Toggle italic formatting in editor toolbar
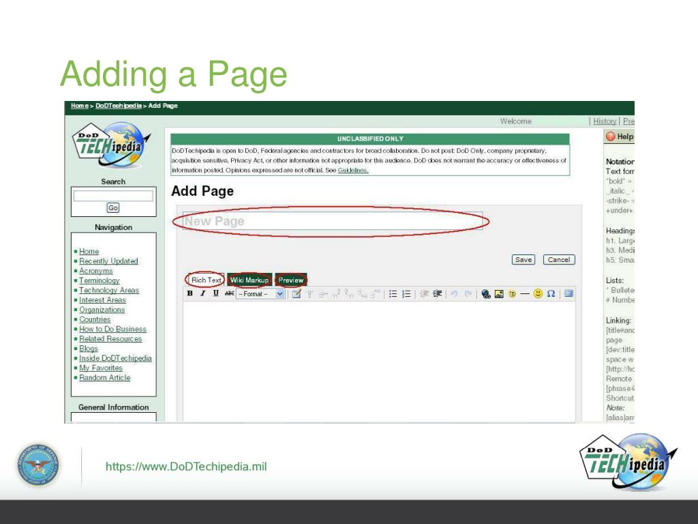Image resolution: width=698 pixels, height=524 pixels. pos(203,293)
